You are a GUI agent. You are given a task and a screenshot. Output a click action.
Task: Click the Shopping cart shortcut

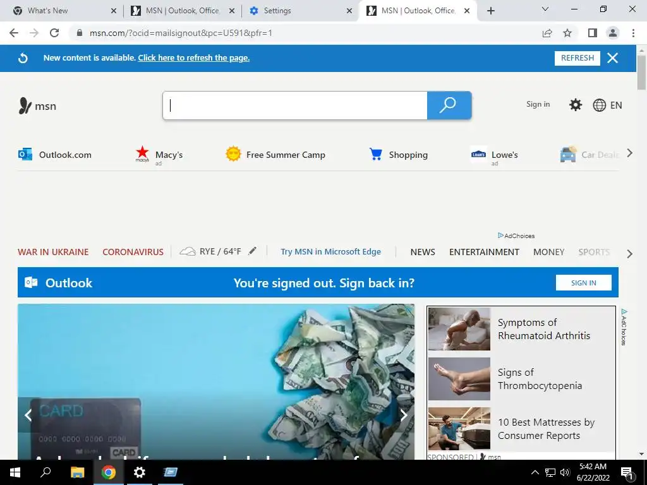tap(398, 155)
